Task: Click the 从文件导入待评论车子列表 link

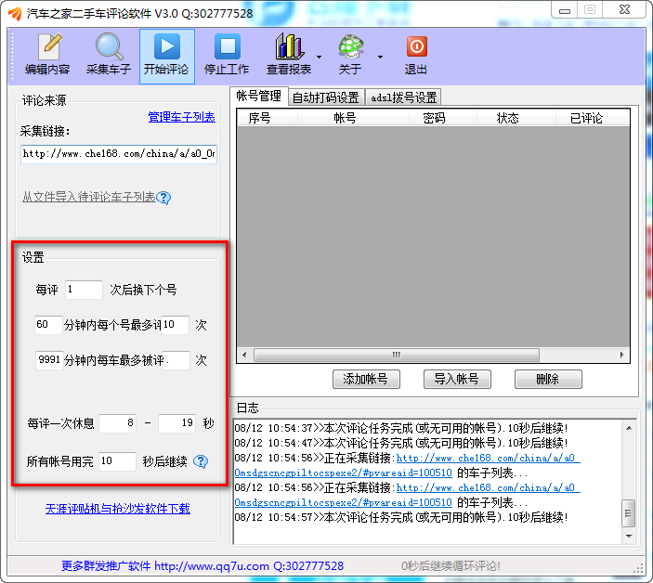Action: tap(88, 197)
